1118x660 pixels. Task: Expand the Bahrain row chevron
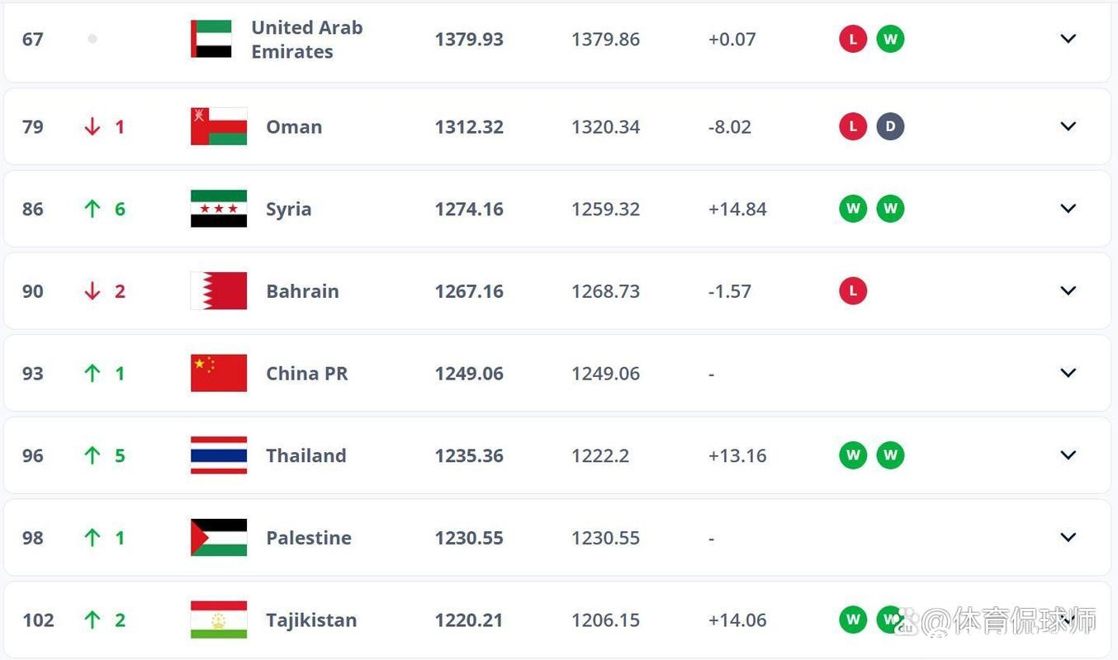click(x=1068, y=291)
